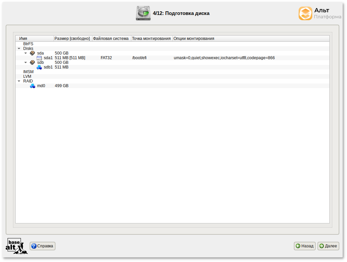Screen dimensions: 347x262
Task: Click the sda hard disk icon
Action: point(32,53)
